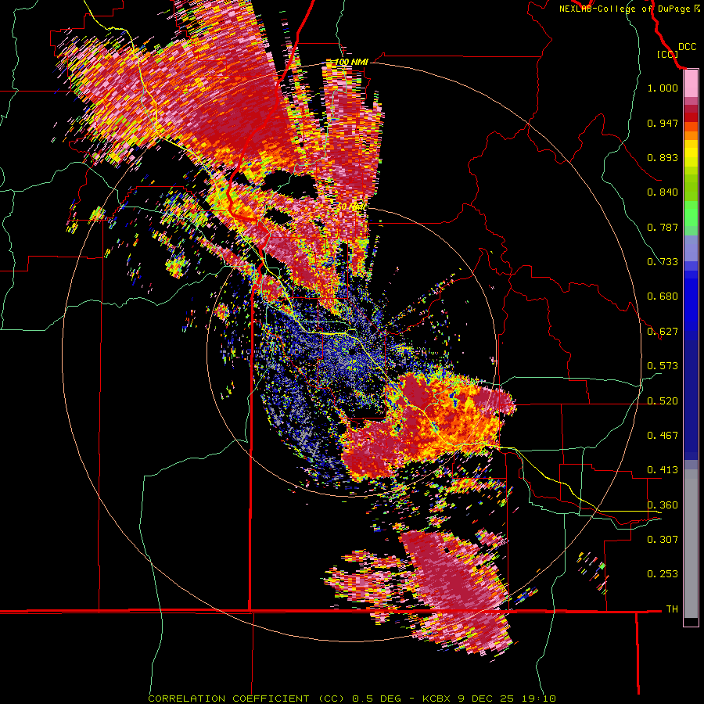Select the 0.520 scale value

coord(663,401)
